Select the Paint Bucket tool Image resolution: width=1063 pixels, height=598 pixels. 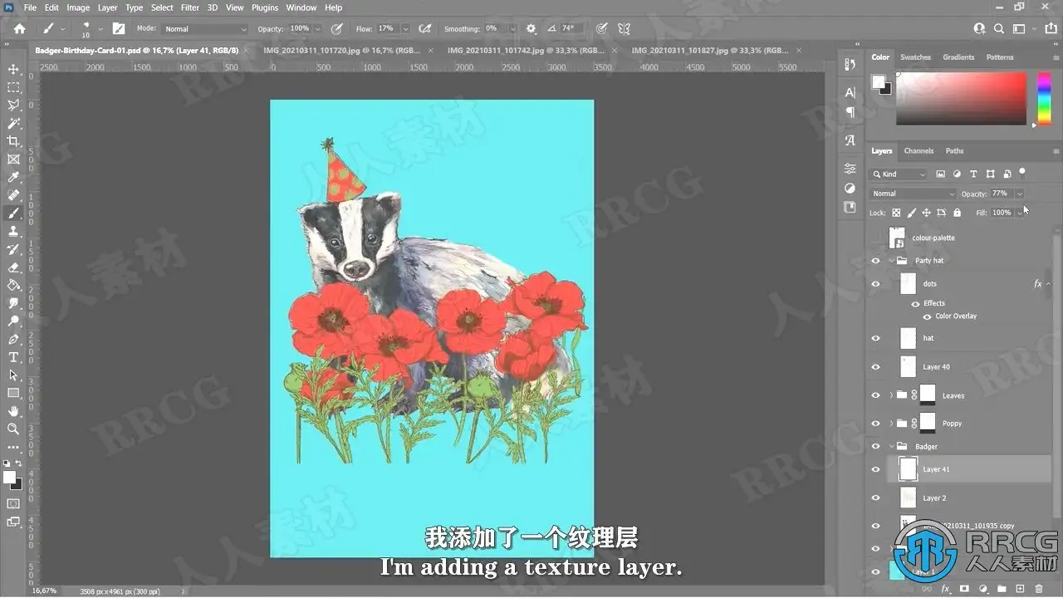point(13,286)
